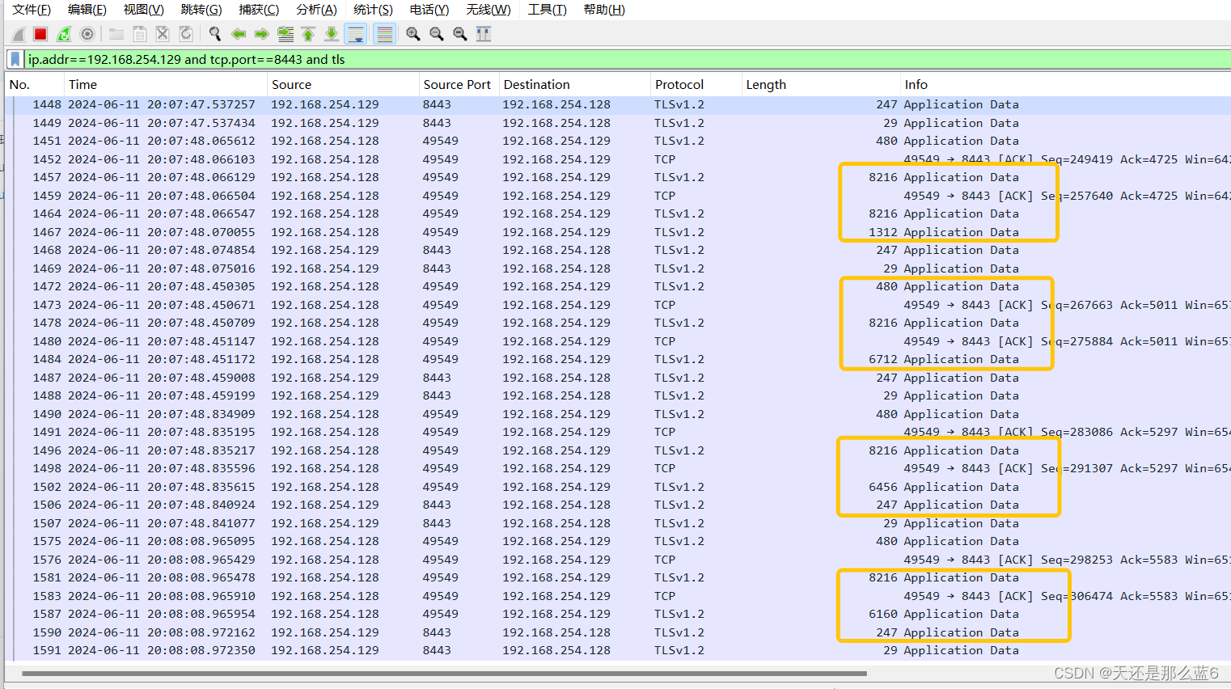
Task: Open the 编辑(E) menu
Action: [87, 10]
